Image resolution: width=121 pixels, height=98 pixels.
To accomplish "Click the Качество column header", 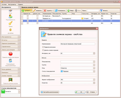I will (115, 14).
